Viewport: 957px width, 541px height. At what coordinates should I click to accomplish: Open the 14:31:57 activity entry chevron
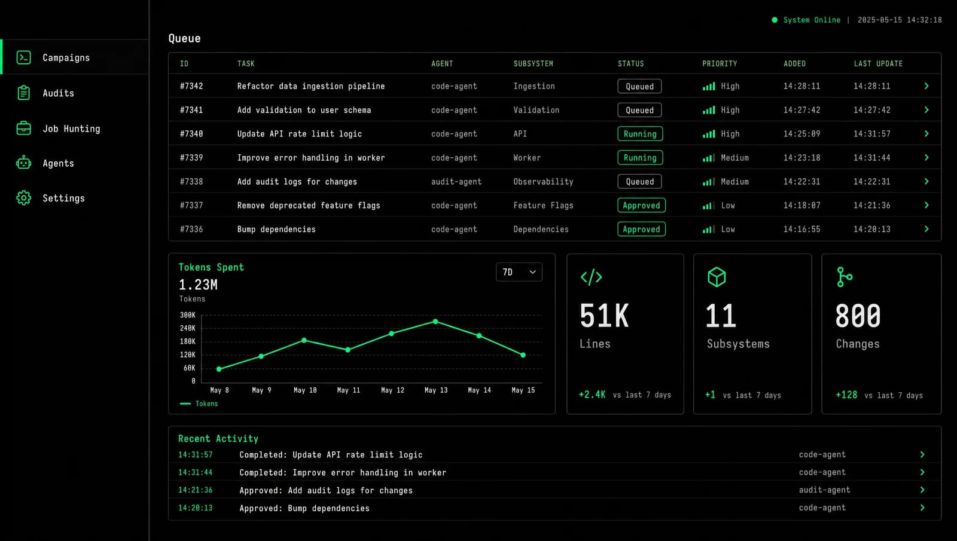(922, 455)
